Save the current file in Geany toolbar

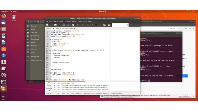pyautogui.click(x=64, y=25)
